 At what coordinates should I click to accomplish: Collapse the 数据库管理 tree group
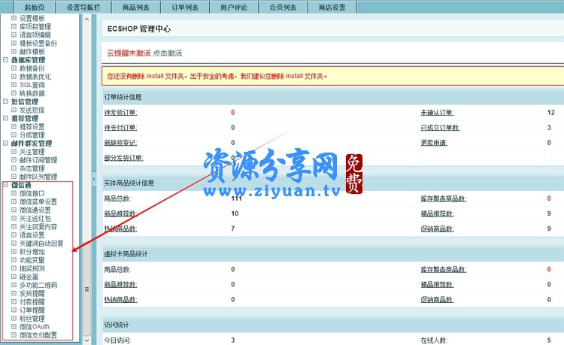click(x=5, y=59)
